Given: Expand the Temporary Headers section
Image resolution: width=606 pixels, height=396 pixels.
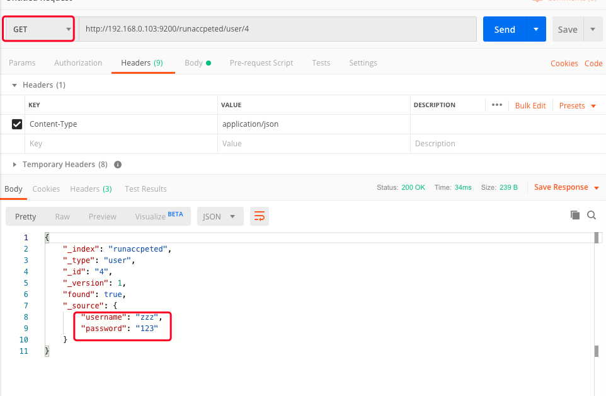Looking at the screenshot, I should point(15,165).
